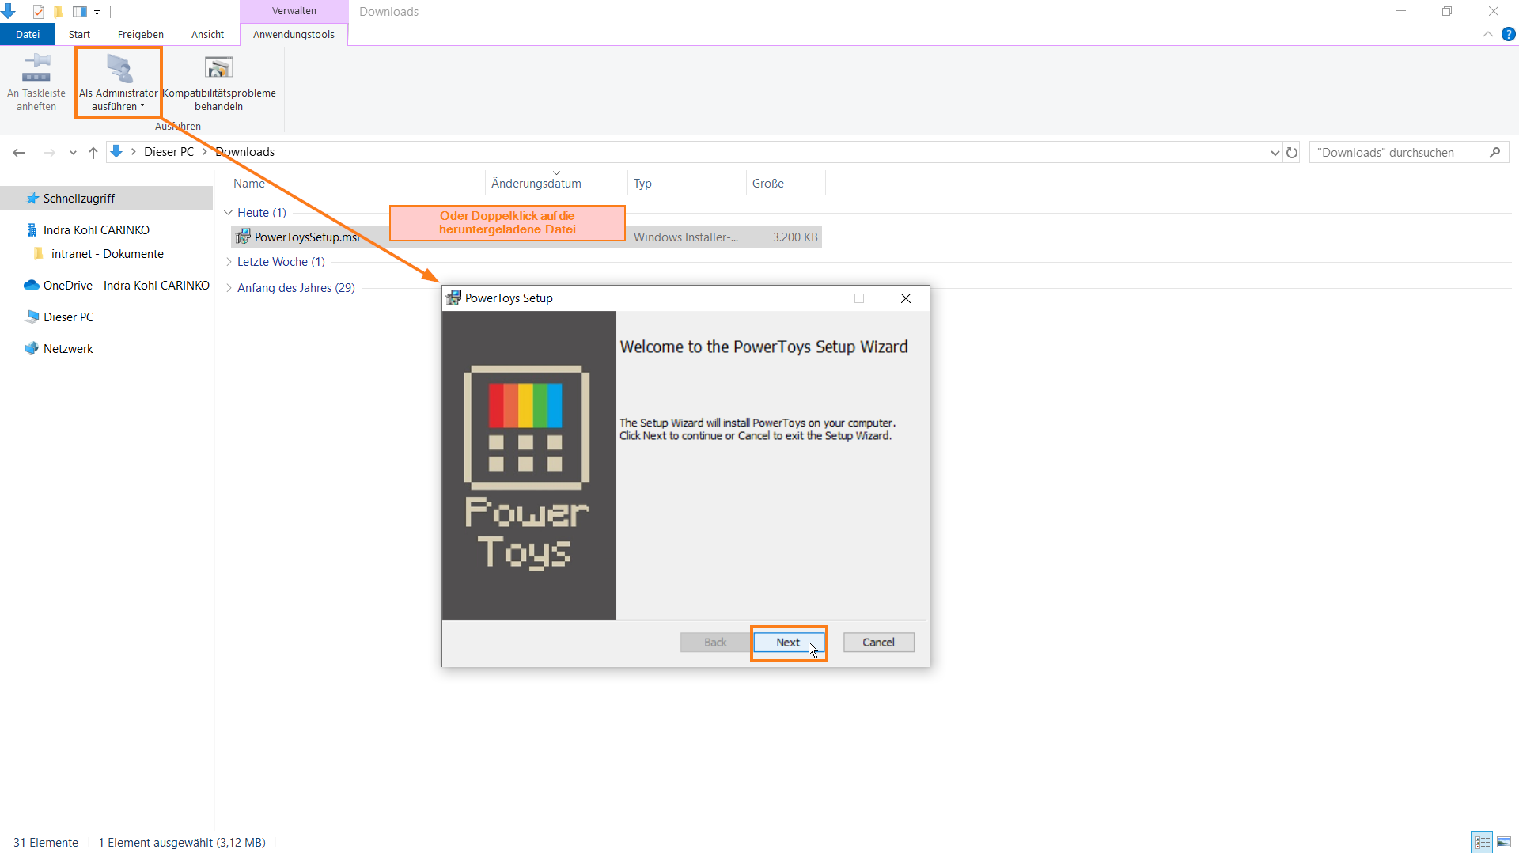Screen dimensions: 1519x853
Task: Sort by Typ column header
Action: tap(642, 184)
